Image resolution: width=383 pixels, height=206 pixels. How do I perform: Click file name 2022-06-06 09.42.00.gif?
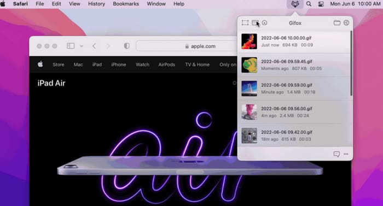287,132
